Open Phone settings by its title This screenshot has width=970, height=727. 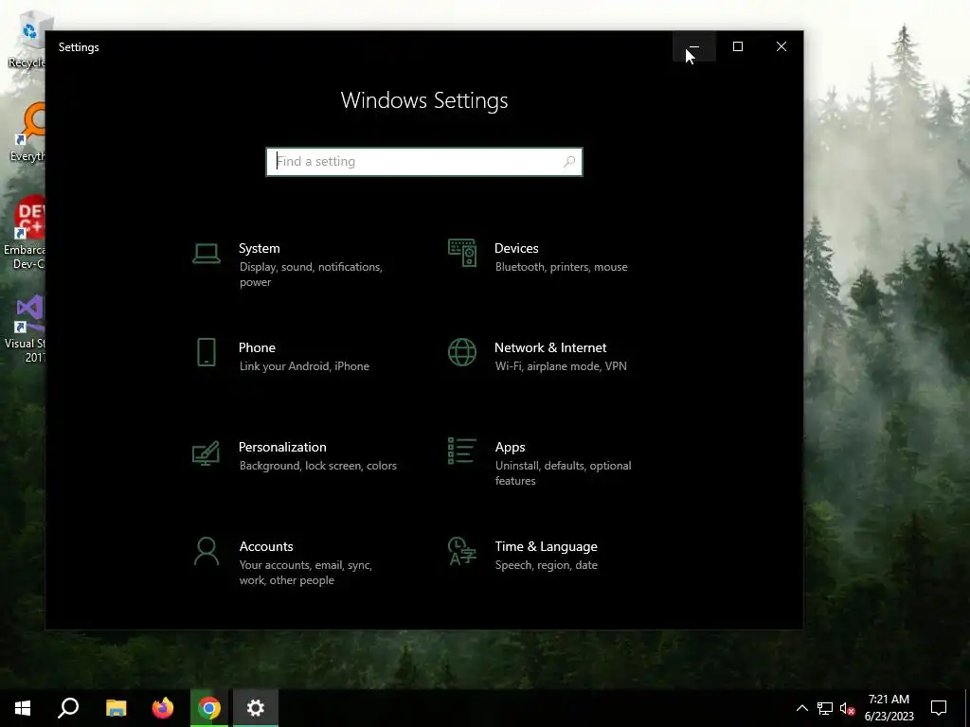[x=257, y=347]
